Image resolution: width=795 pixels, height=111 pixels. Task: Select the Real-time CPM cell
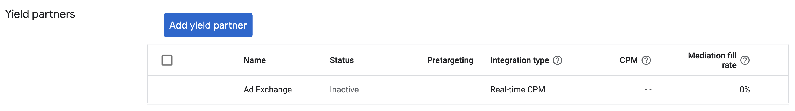point(517,89)
